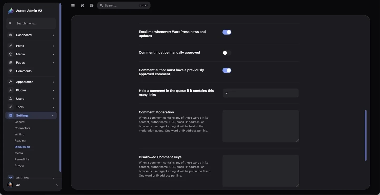380x195 pixels.
Task: Click the main page vertical scrollbar
Action: coord(365,135)
